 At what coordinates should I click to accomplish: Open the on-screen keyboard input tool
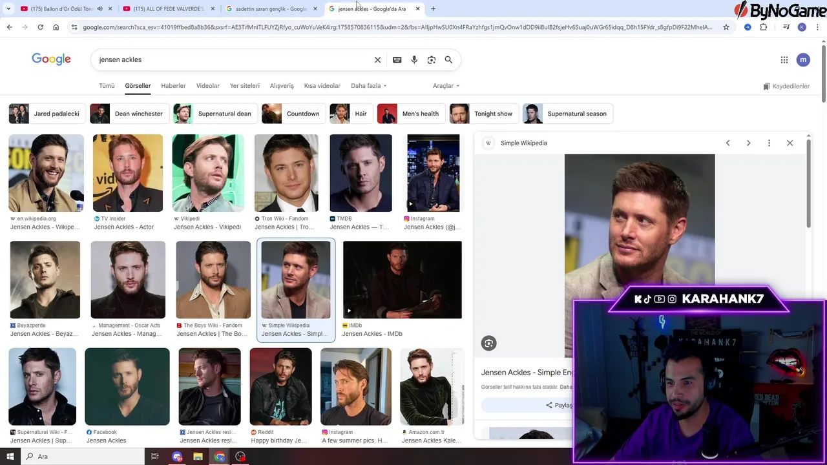click(397, 59)
